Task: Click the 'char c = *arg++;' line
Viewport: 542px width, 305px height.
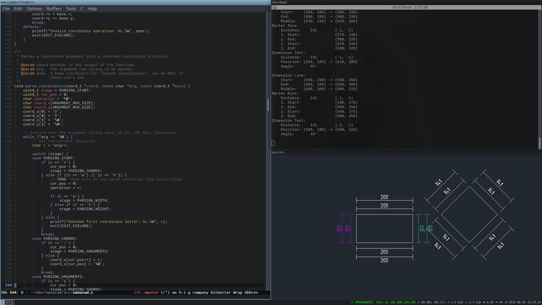Action: 50,145
